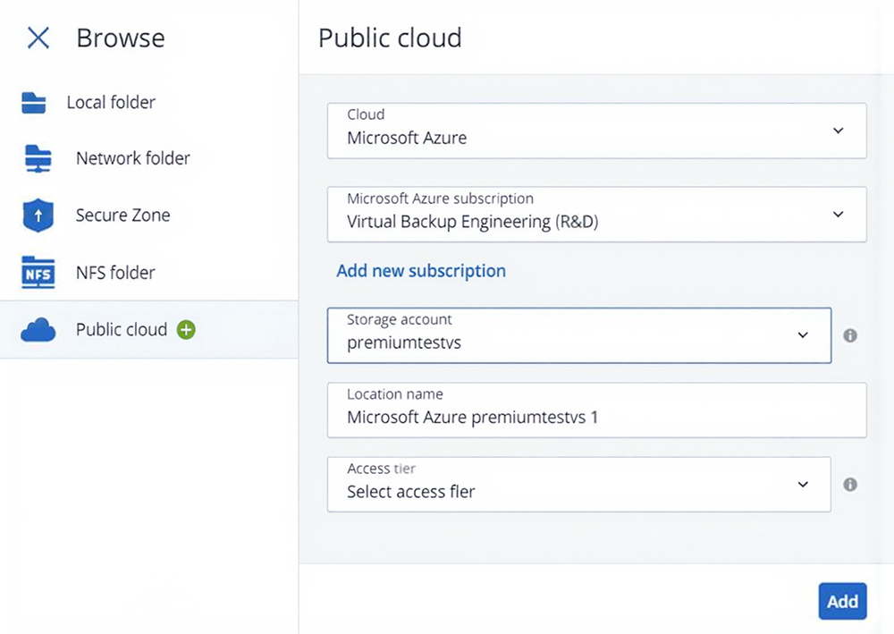The image size is (894, 634).
Task: Open the Access tier info tooltip
Action: click(x=850, y=485)
